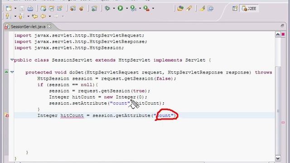Collapse the SessionServlet class fold arrow
This screenshot has width=290, height=163.
(x=12, y=60)
